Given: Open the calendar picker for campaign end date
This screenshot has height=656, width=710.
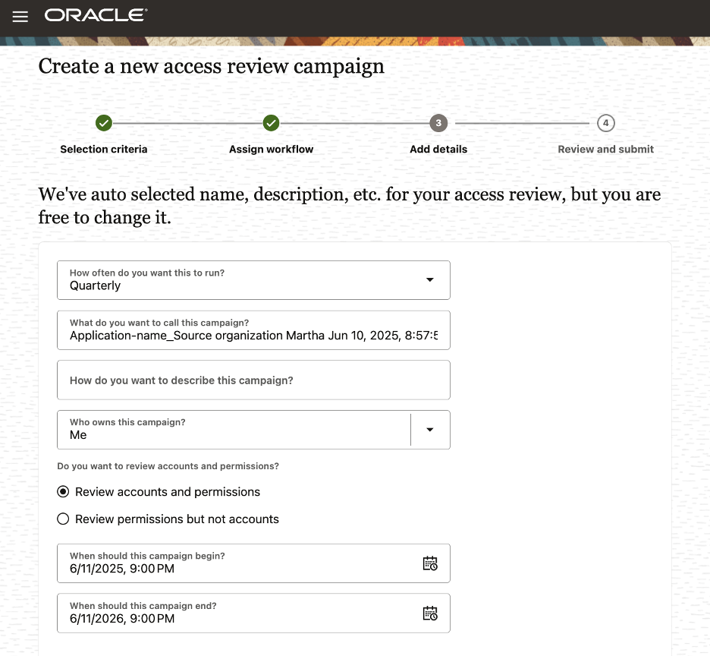Looking at the screenshot, I should (430, 613).
